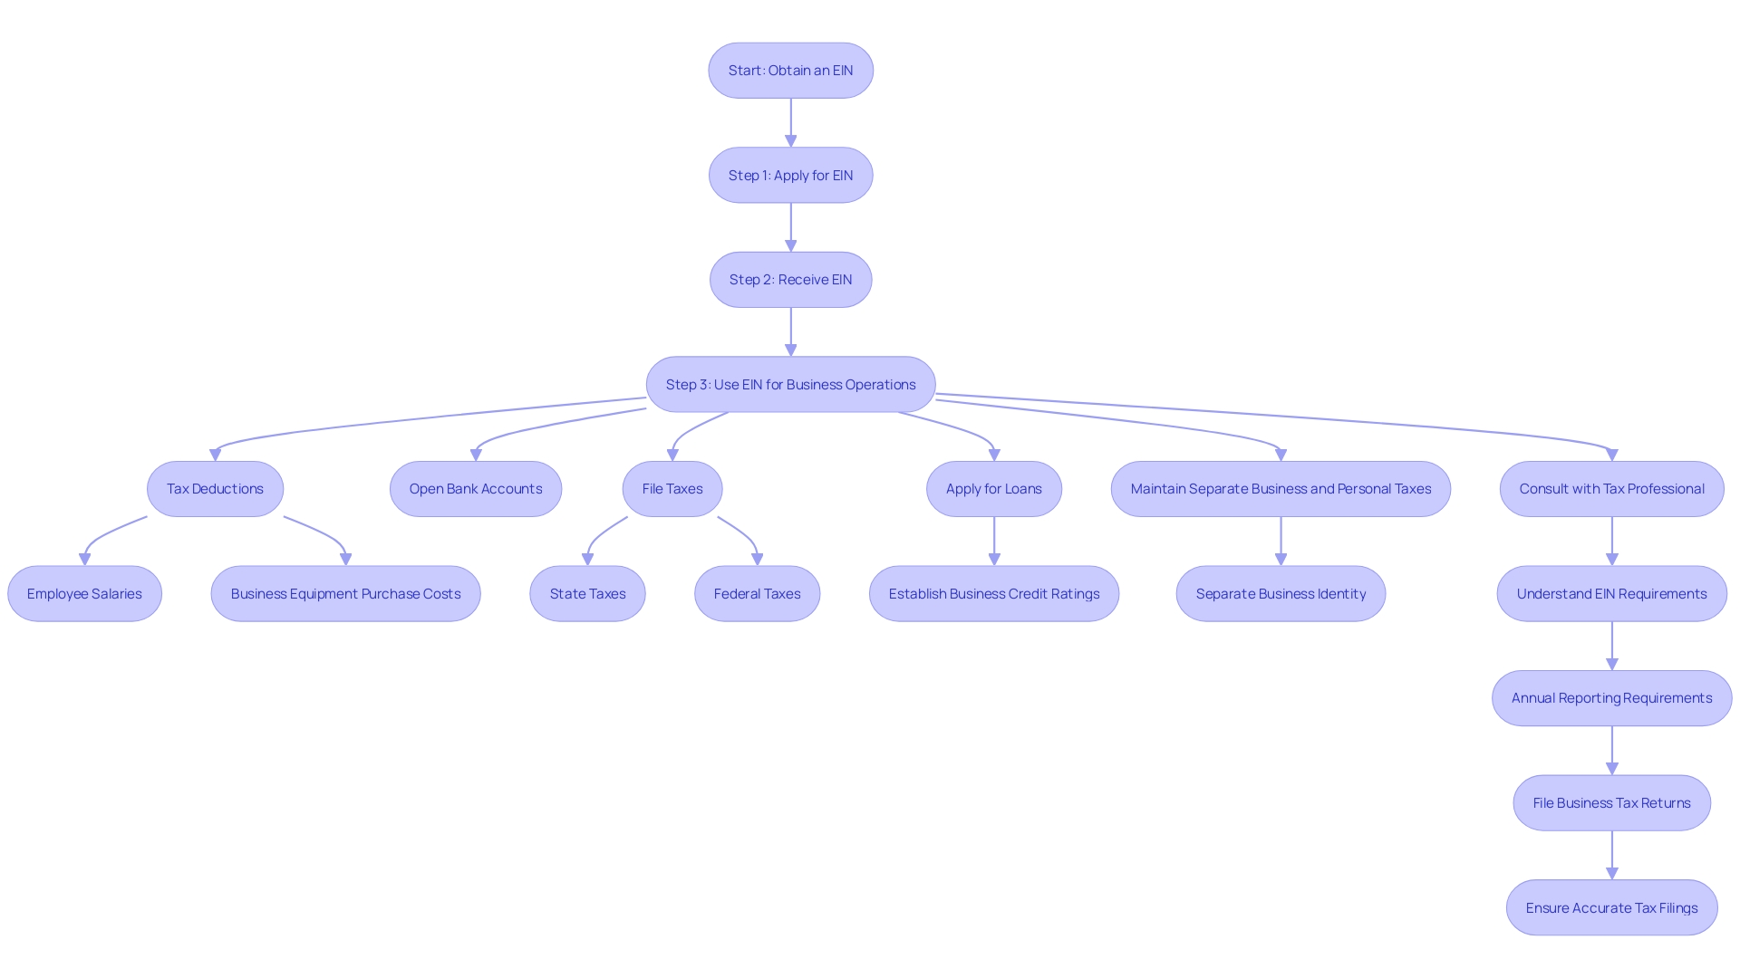Click the 'Step 1: Apply for EIN' node
The image size is (1740, 978).
tap(790, 175)
